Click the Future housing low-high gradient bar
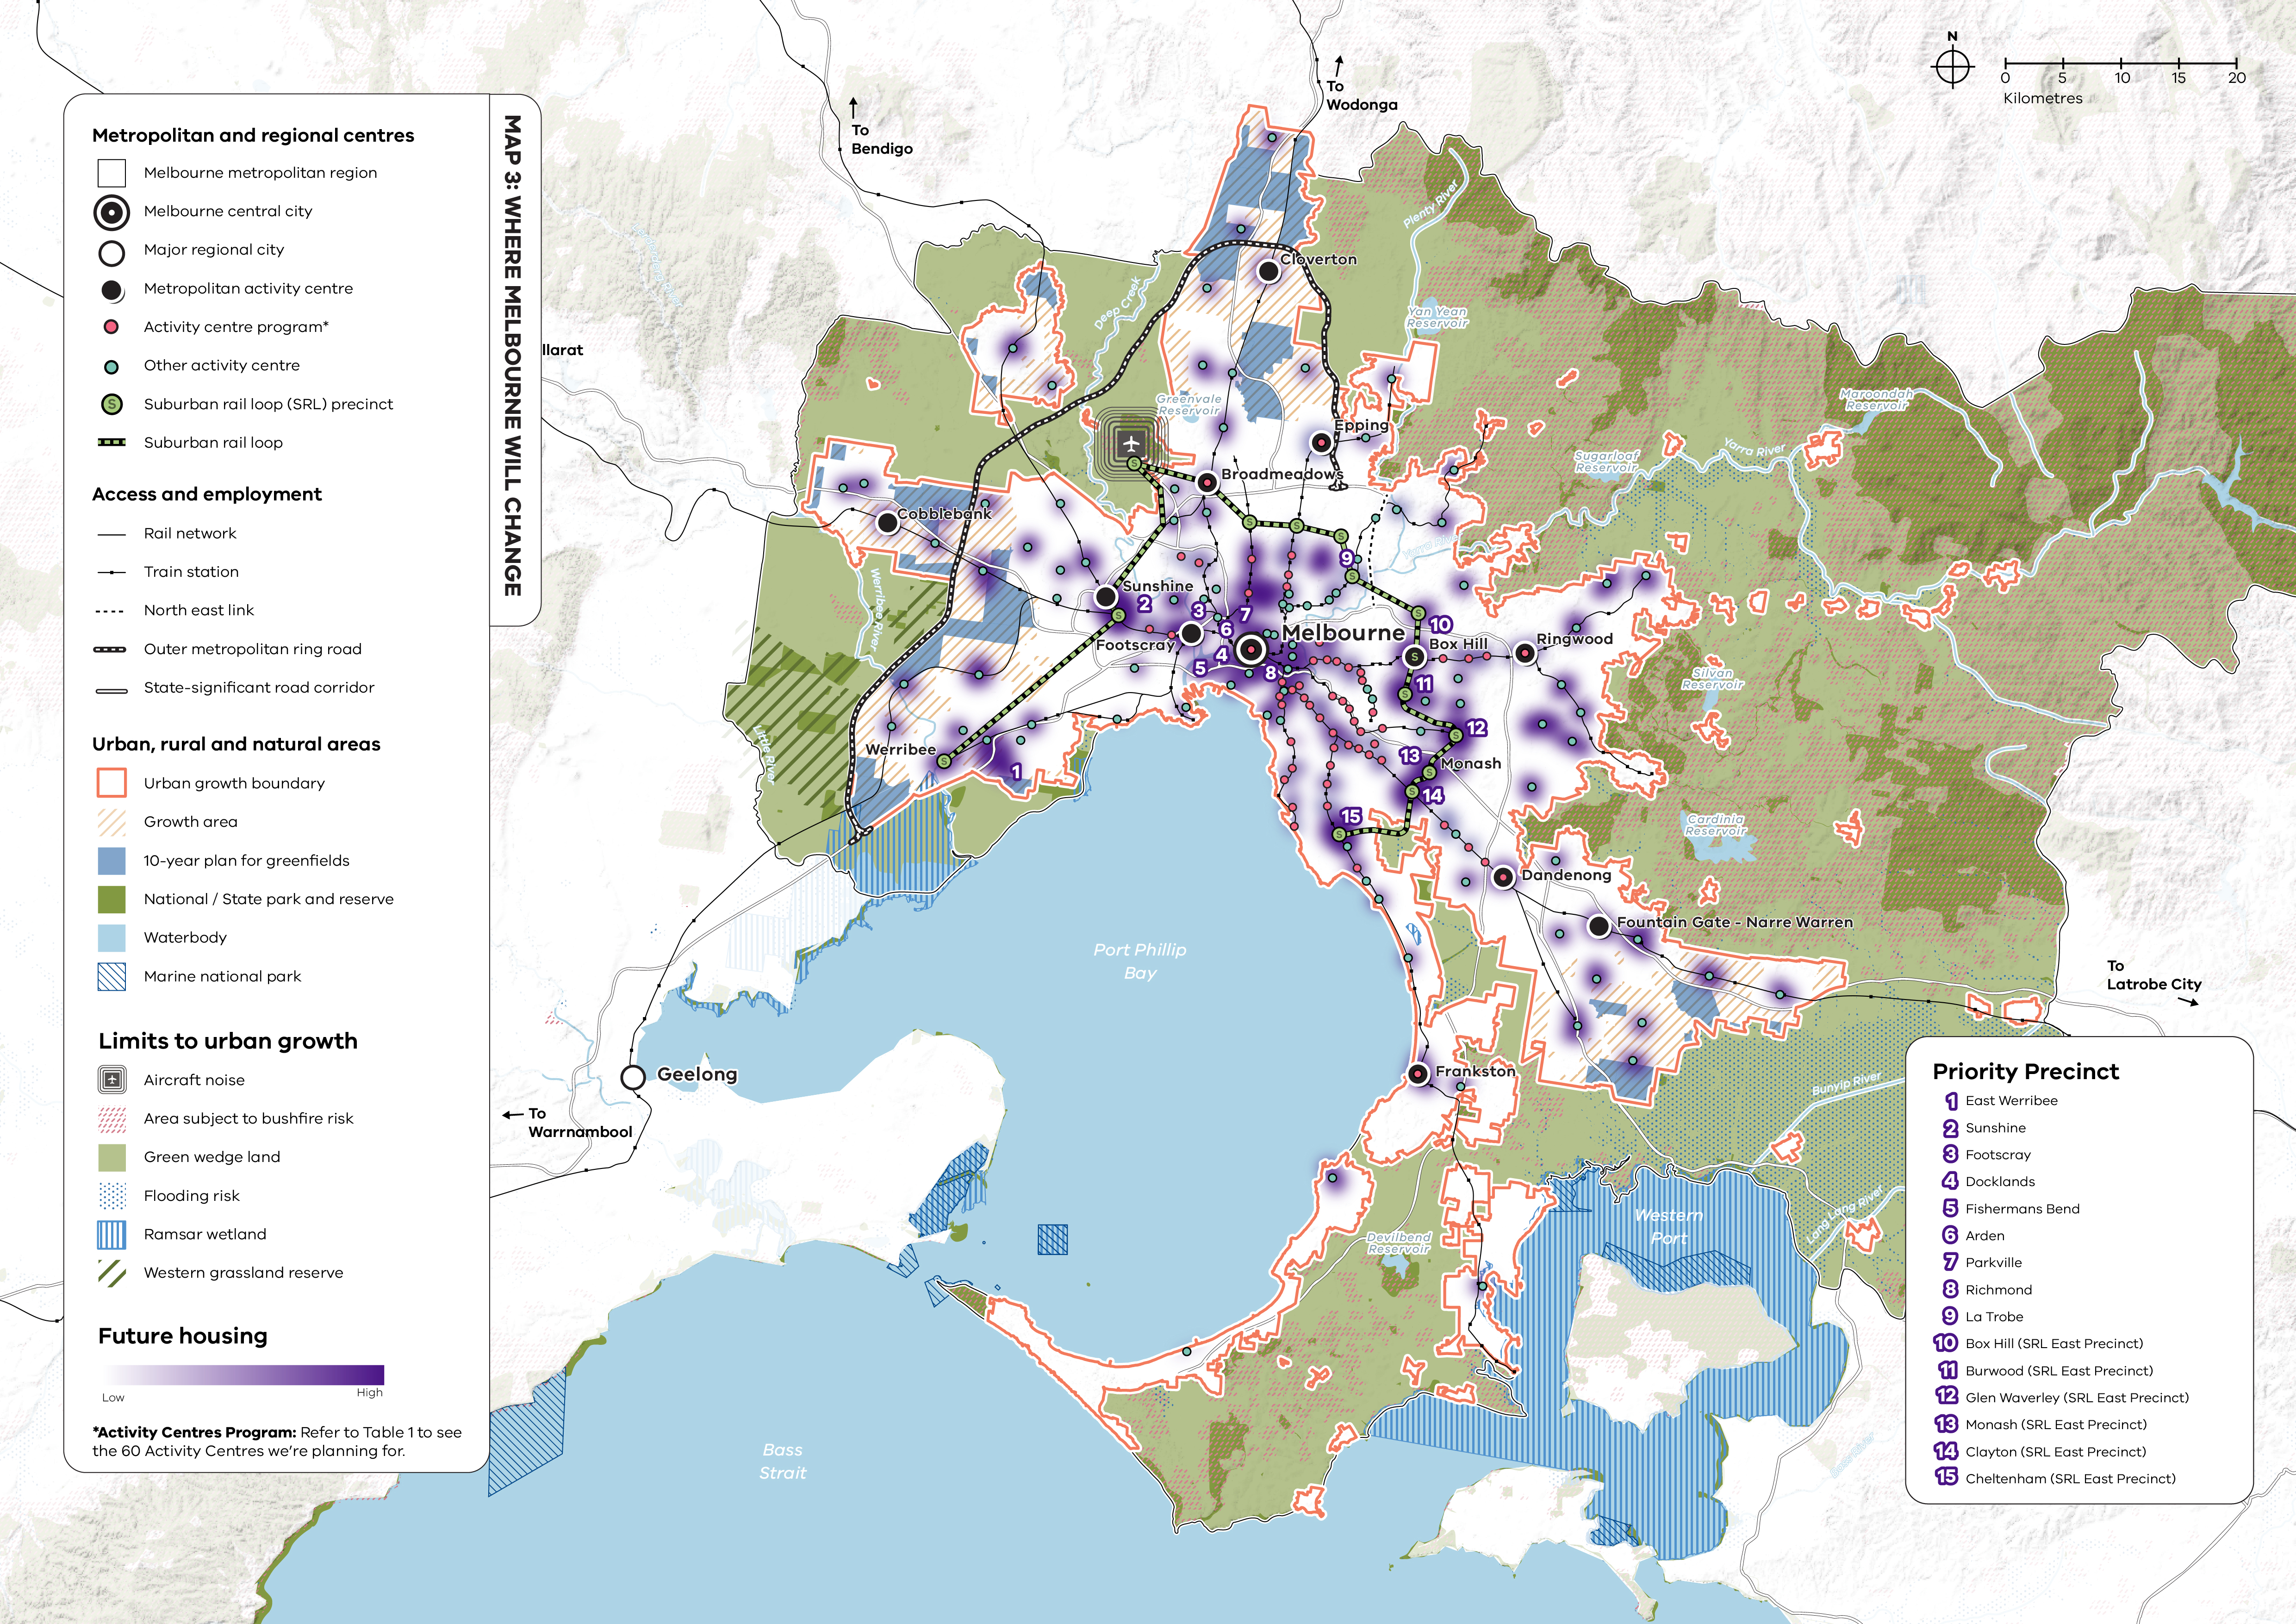This screenshot has height=1624, width=2296. pyautogui.click(x=243, y=1374)
